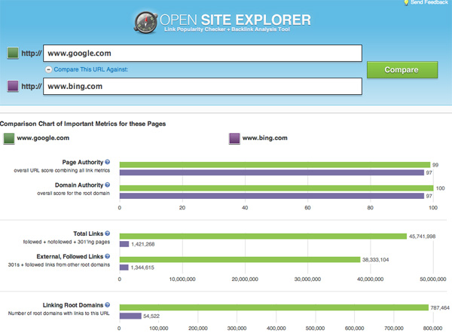This screenshot has width=452, height=333.
Task: Click the Send Feedback lightbulb icon
Action: click(x=406, y=2)
